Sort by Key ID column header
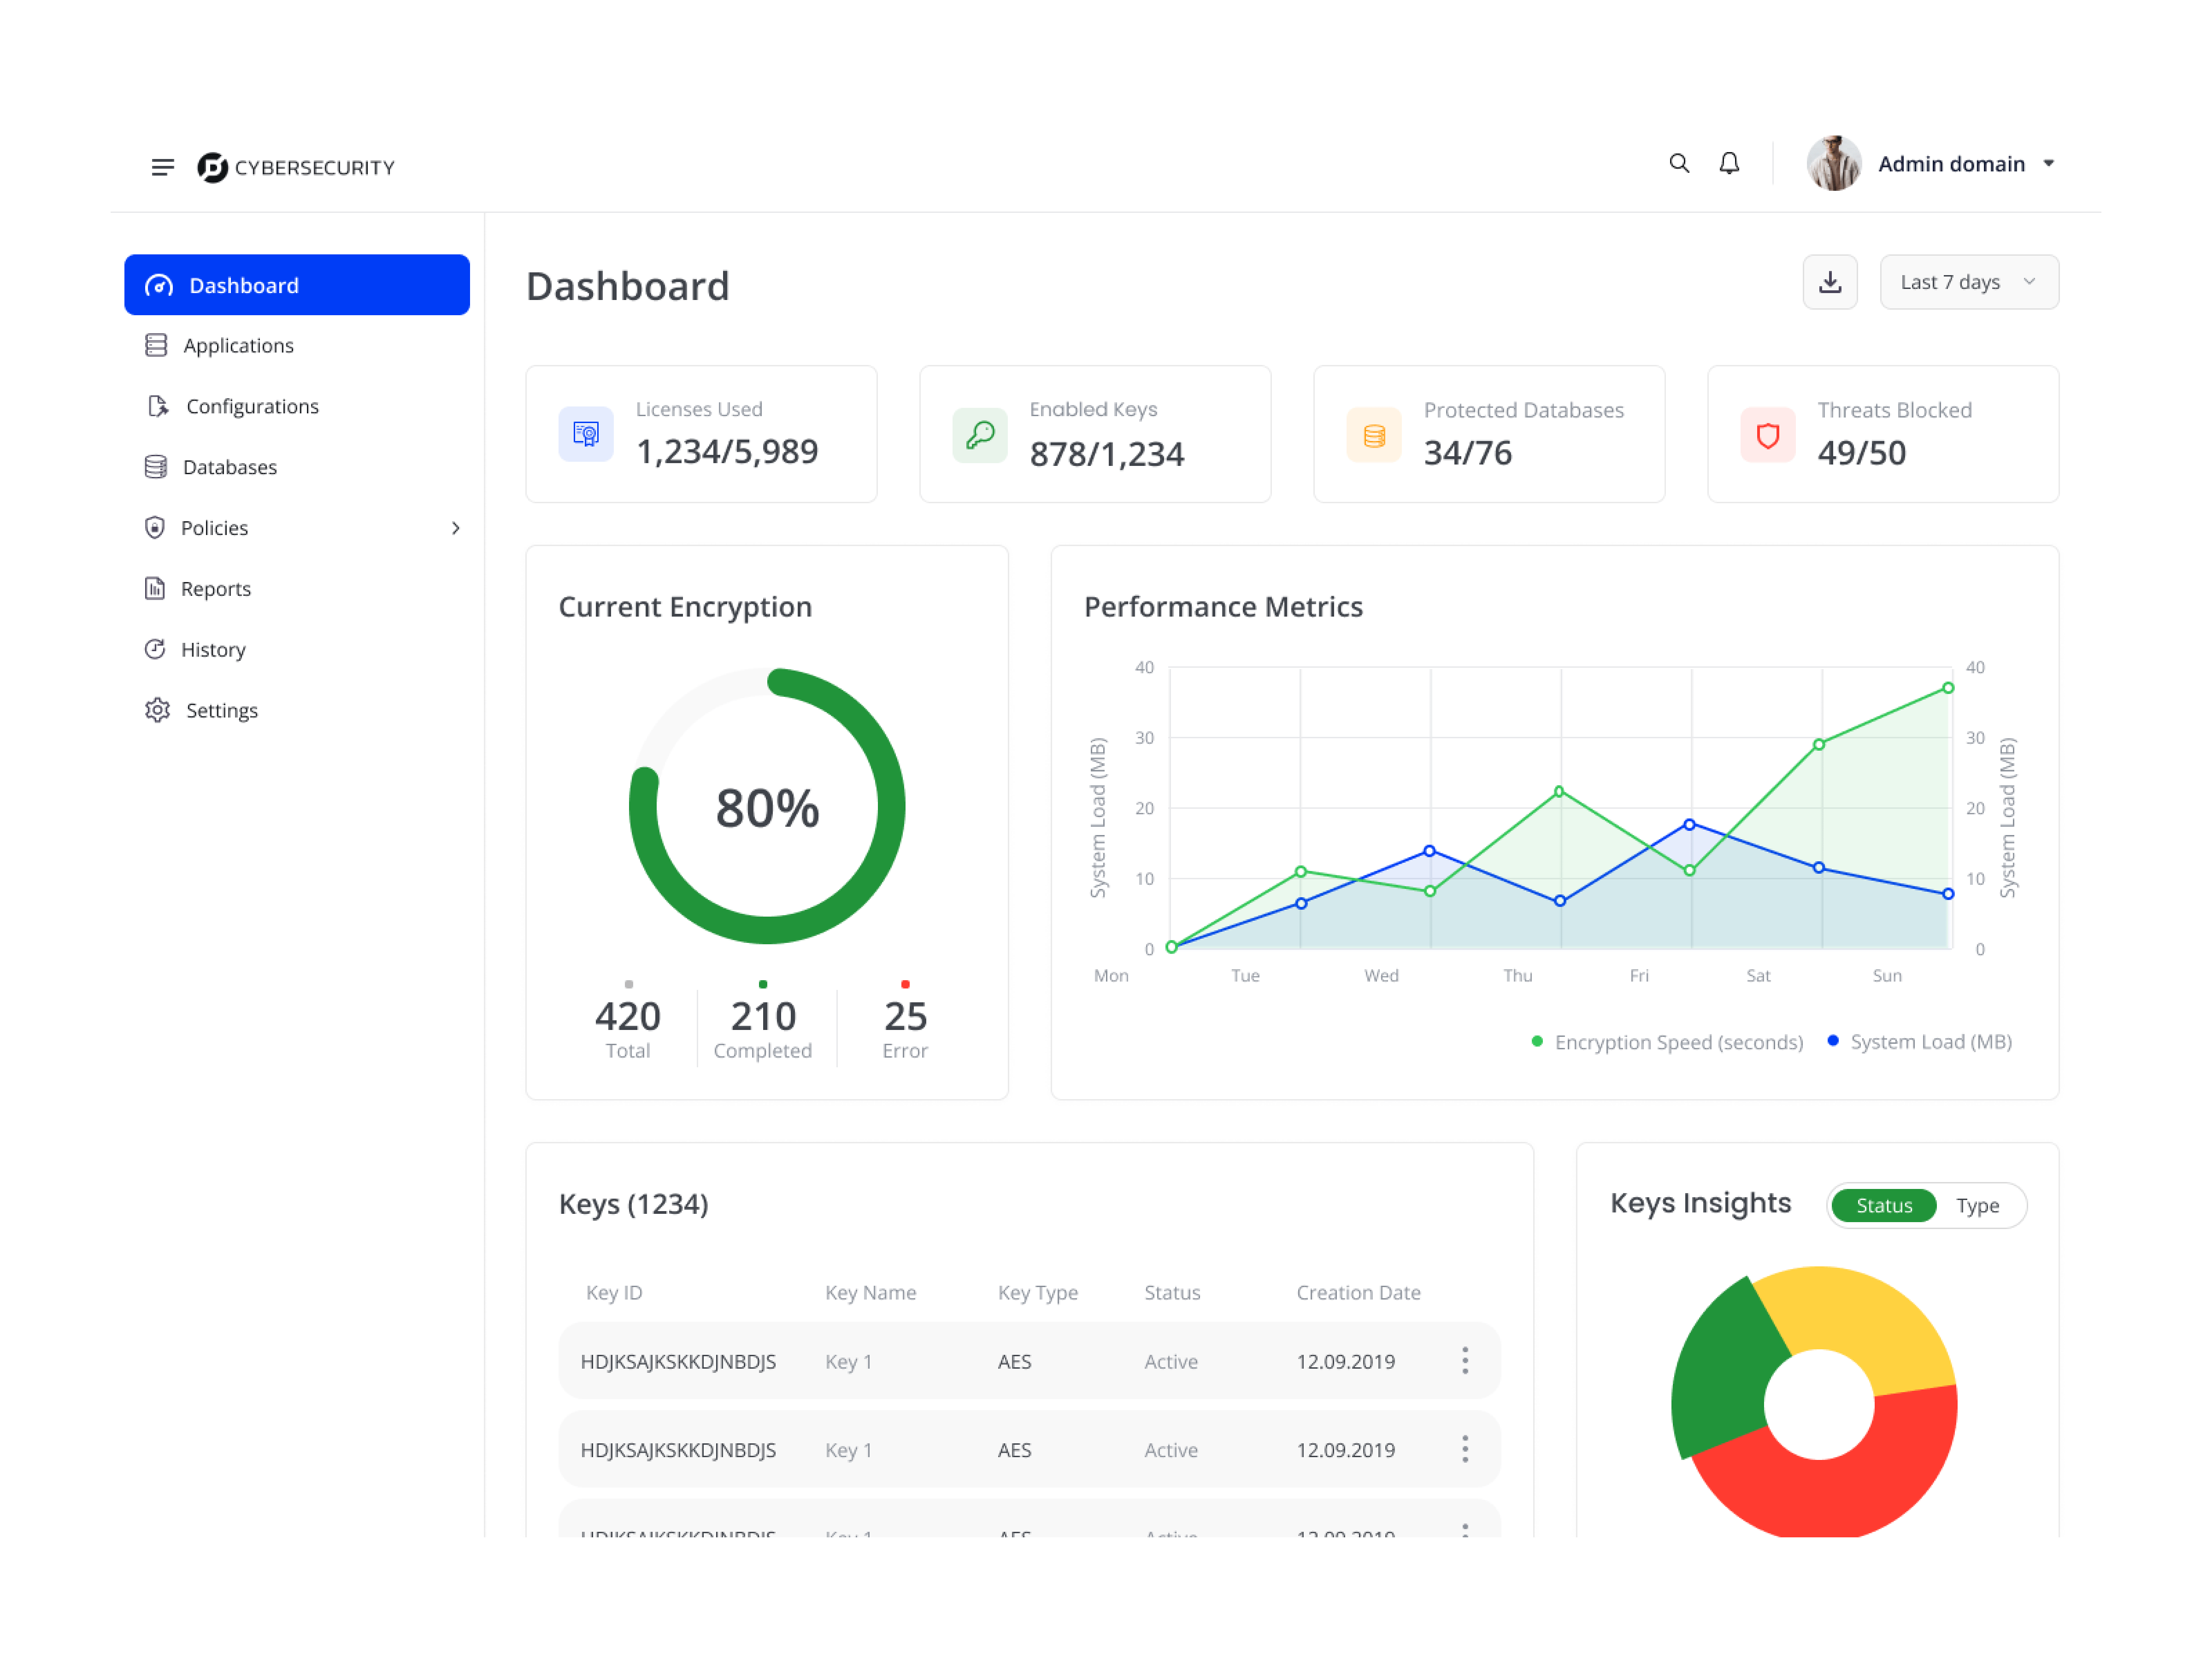 614,1293
